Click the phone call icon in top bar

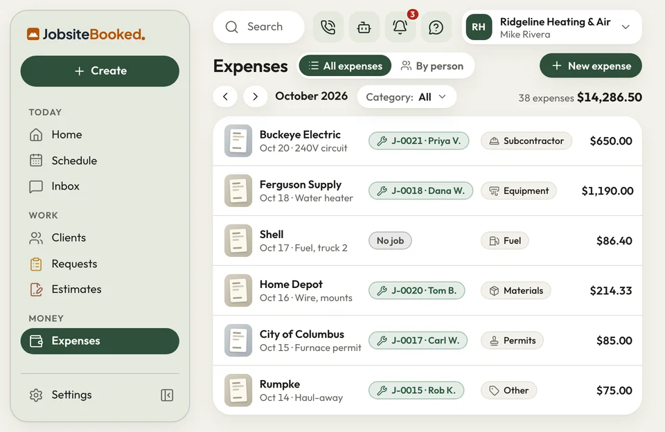[328, 27]
